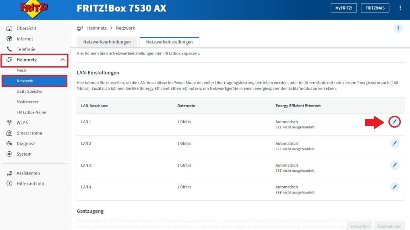Edit LAN 1 settings pencil icon
This screenshot has width=410, height=230.
point(394,122)
